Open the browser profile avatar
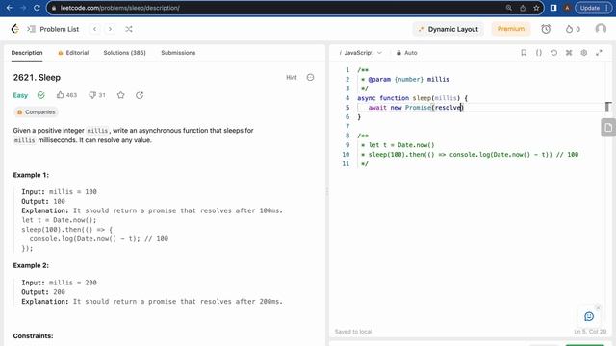The image size is (616, 346). (x=567, y=8)
